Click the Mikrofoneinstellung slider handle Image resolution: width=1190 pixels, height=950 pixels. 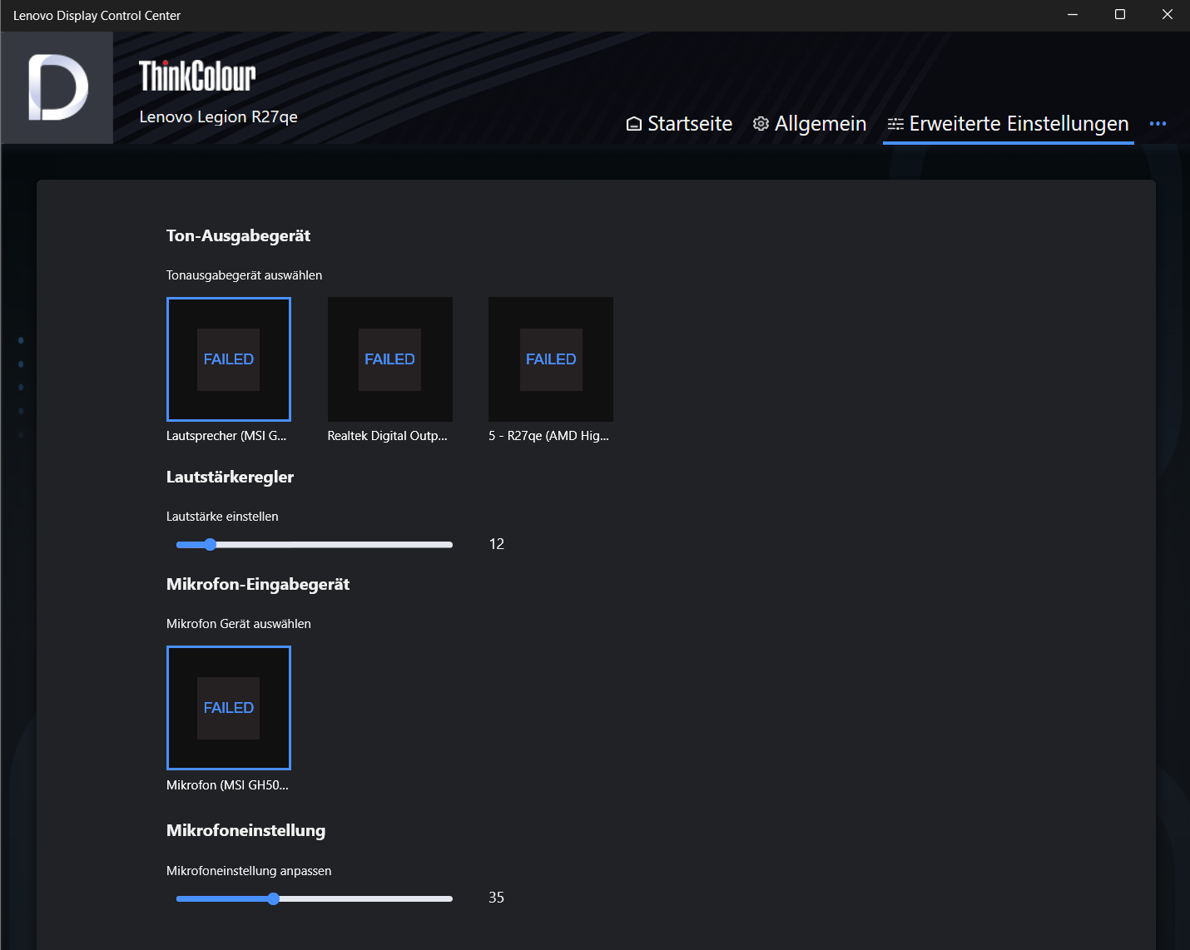[x=274, y=899]
